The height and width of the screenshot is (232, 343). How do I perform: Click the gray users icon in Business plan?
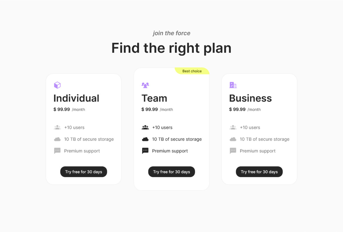click(233, 127)
